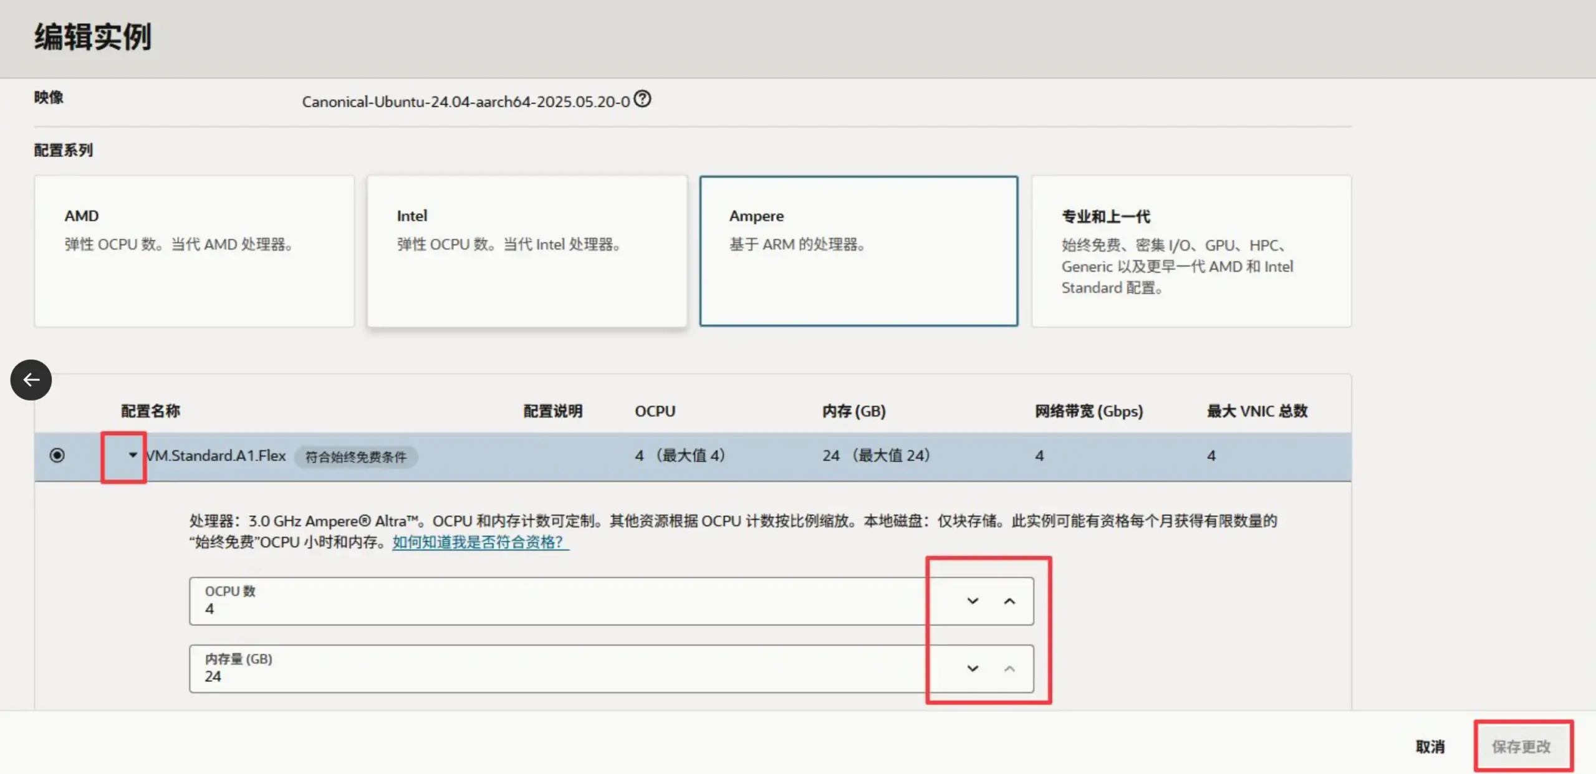The height and width of the screenshot is (774, 1596).
Task: Increase the memory amount (GB)
Action: (1009, 669)
